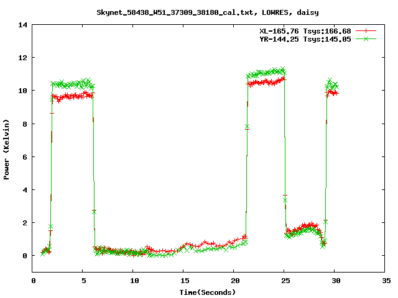Click x-axis tick label '20'

[x=235, y=281]
